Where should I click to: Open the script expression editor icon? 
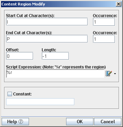(109, 74)
